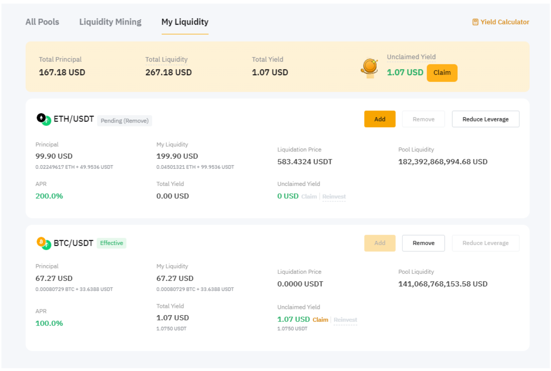Image resolution: width=551 pixels, height=371 pixels.
Task: Claim the 1.07 USD total unclaimed yield
Action: [x=442, y=73]
